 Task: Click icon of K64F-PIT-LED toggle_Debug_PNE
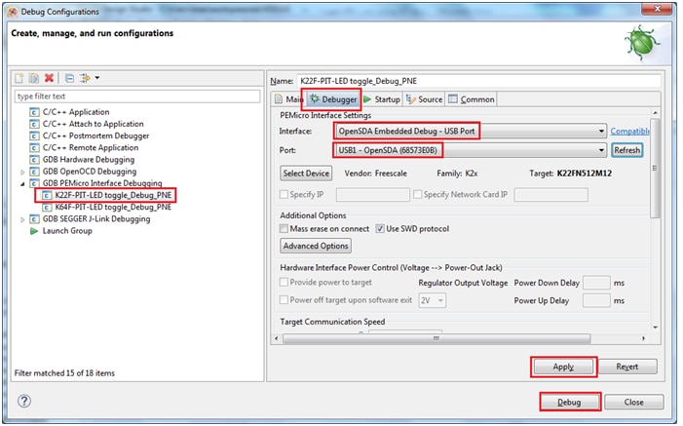(47, 207)
